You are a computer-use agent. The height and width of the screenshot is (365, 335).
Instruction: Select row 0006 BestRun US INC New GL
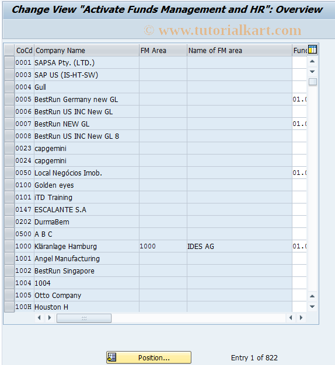pyautogui.click(x=9, y=111)
